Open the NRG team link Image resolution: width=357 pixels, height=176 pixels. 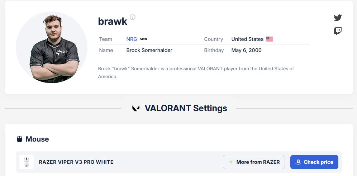click(132, 39)
